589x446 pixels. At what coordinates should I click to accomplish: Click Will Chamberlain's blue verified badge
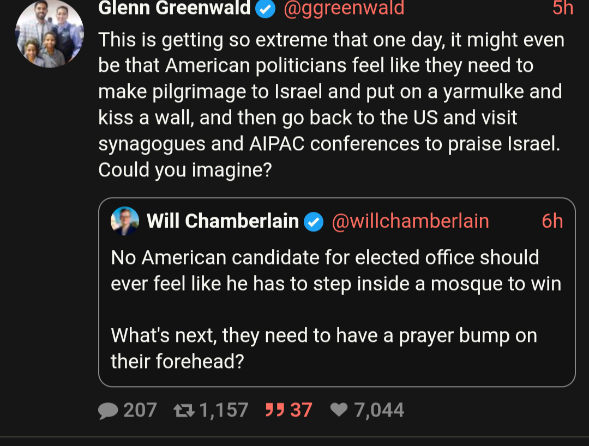pyautogui.click(x=313, y=222)
